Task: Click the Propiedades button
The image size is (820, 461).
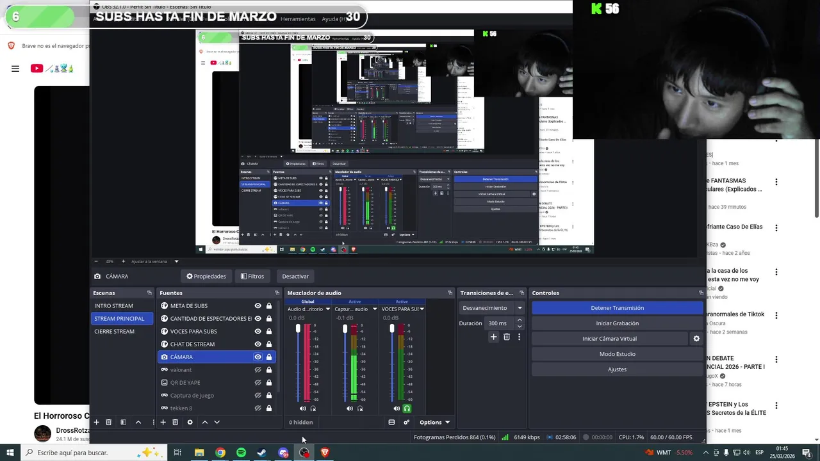Action: [206, 277]
